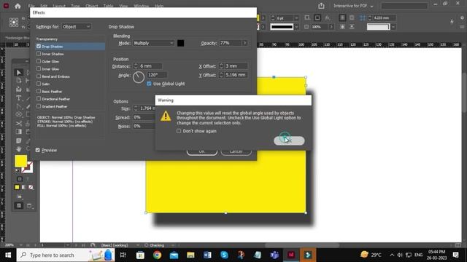
Task: Click the Apply Color button in toolbox
Action: [x=17, y=187]
